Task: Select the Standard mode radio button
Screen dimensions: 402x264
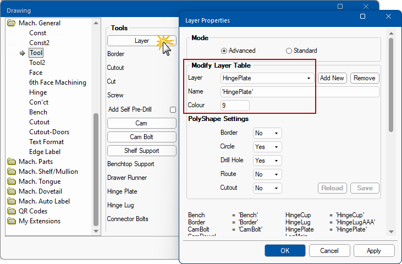Action: point(289,51)
